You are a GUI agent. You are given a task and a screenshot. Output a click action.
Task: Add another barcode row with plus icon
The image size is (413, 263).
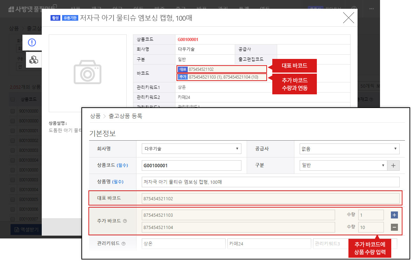(394, 215)
